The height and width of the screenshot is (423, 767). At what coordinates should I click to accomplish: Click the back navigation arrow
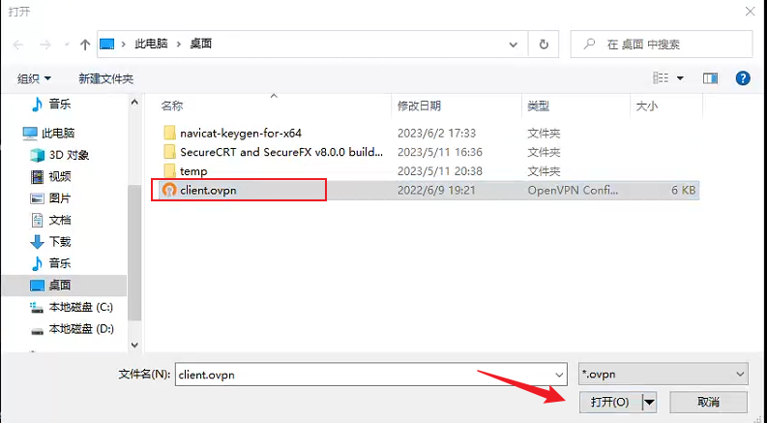point(18,45)
